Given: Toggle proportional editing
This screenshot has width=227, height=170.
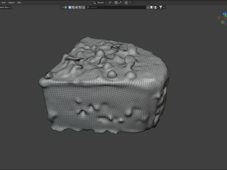Looking at the screenshot, I should coord(126,2).
